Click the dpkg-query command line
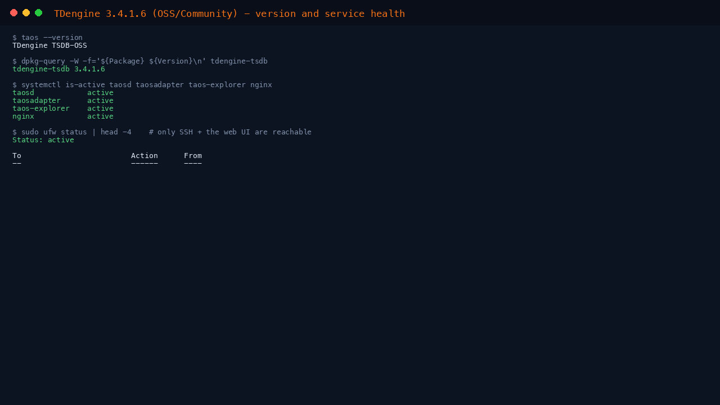The image size is (720, 405). [x=140, y=61]
